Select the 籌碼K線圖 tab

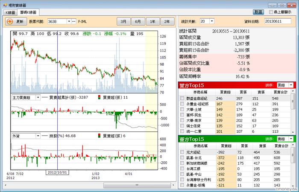click(28, 12)
